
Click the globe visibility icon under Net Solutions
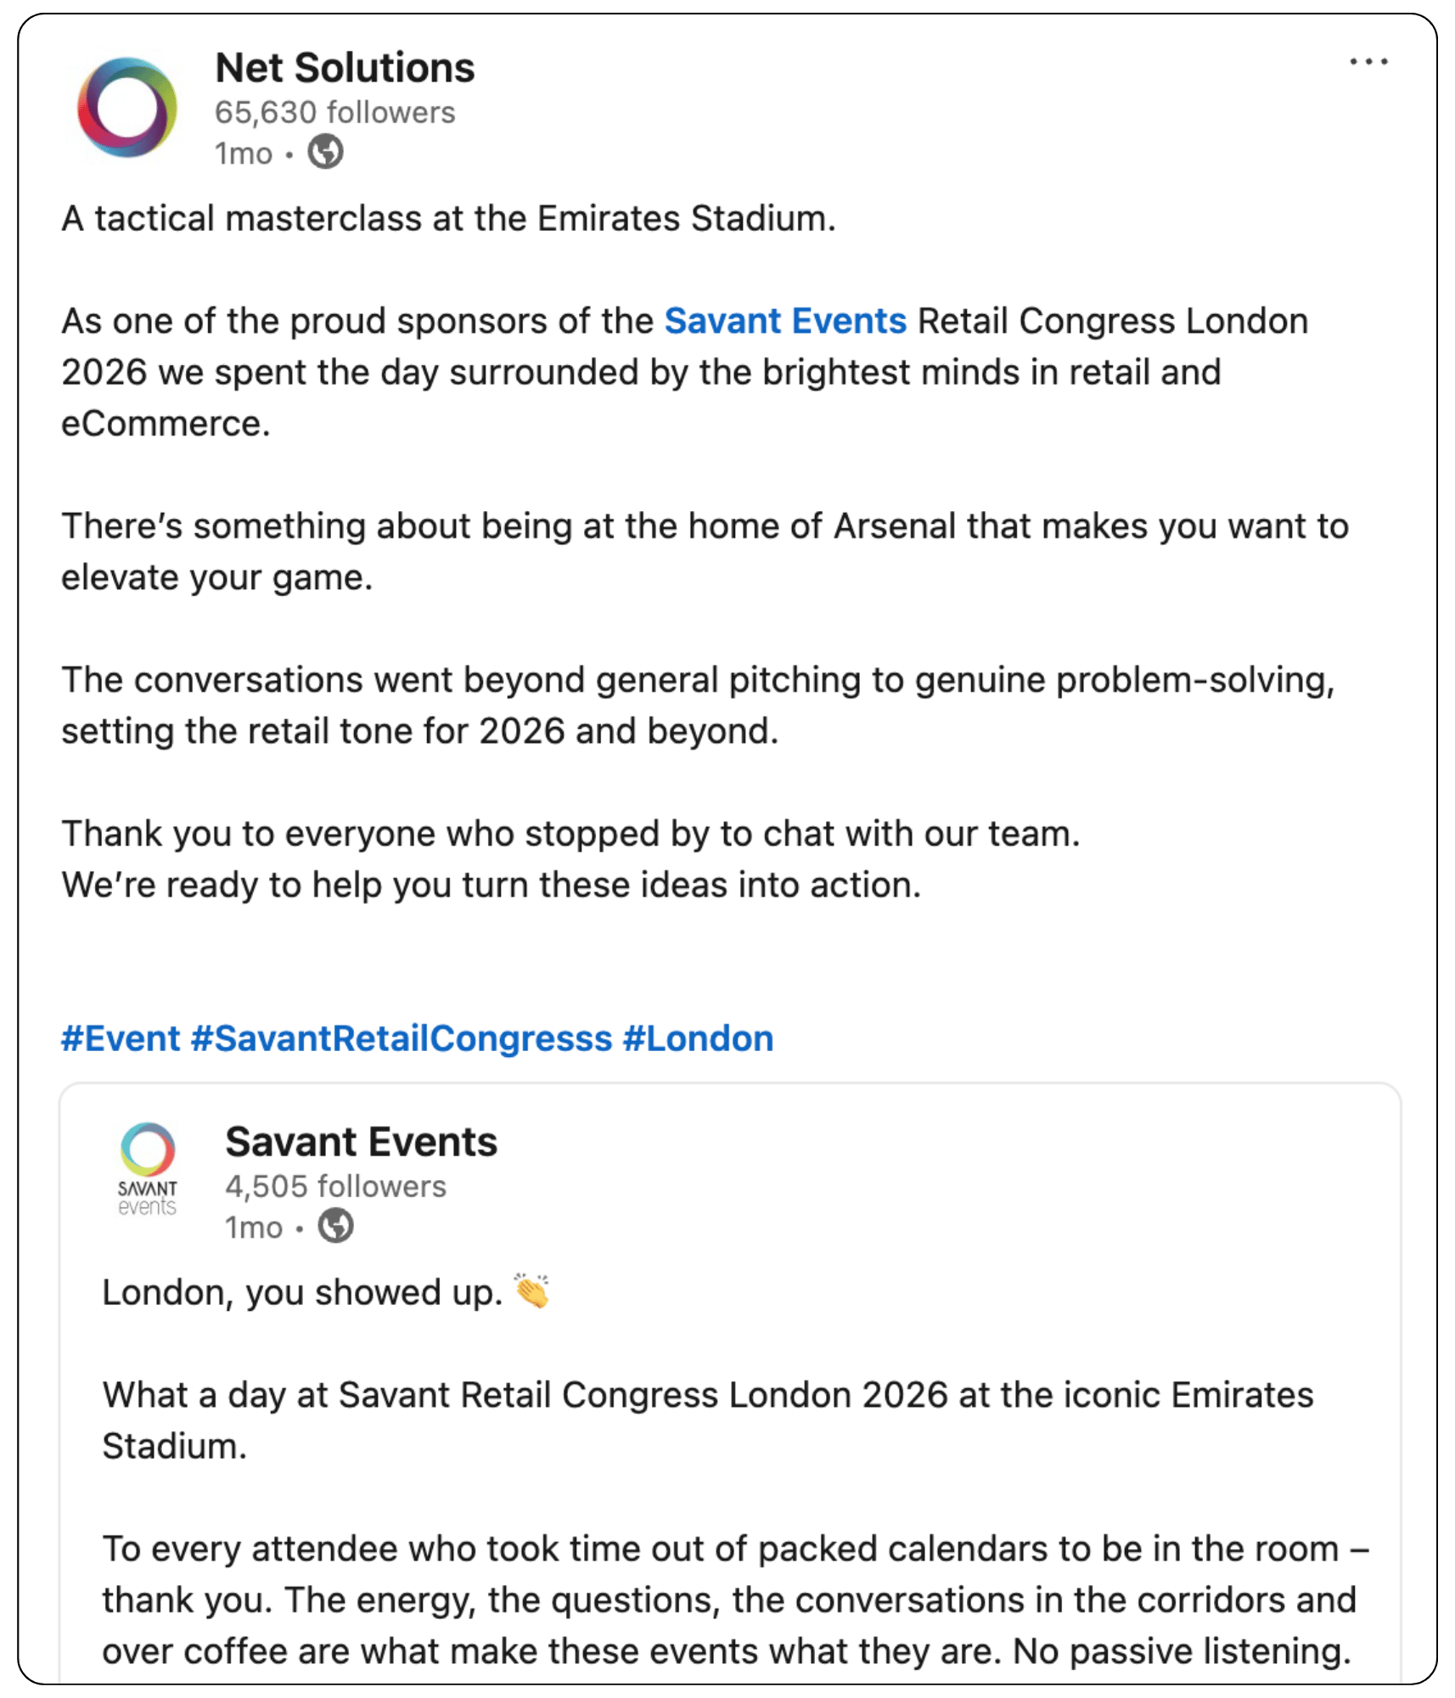pyautogui.click(x=325, y=153)
